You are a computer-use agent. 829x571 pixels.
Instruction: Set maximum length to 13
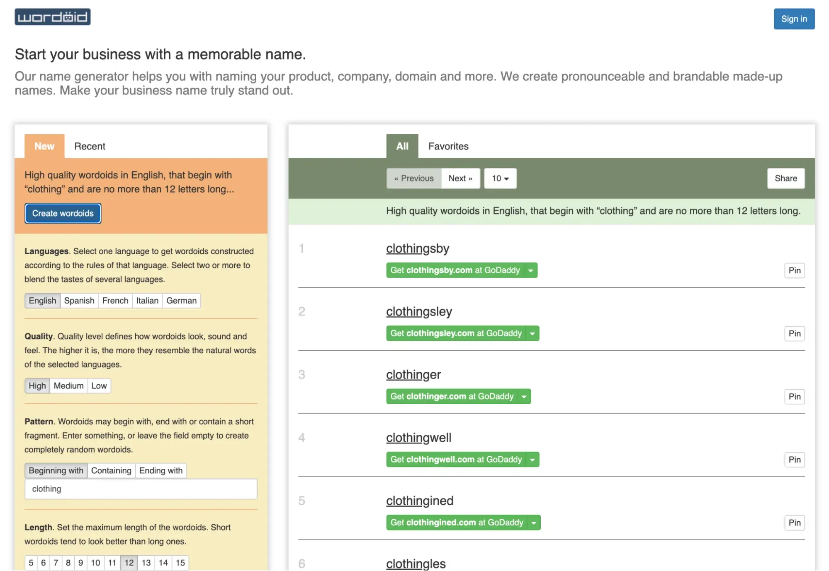[146, 563]
